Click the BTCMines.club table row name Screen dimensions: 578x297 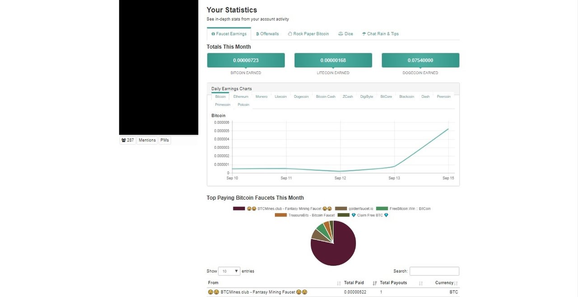(x=257, y=292)
